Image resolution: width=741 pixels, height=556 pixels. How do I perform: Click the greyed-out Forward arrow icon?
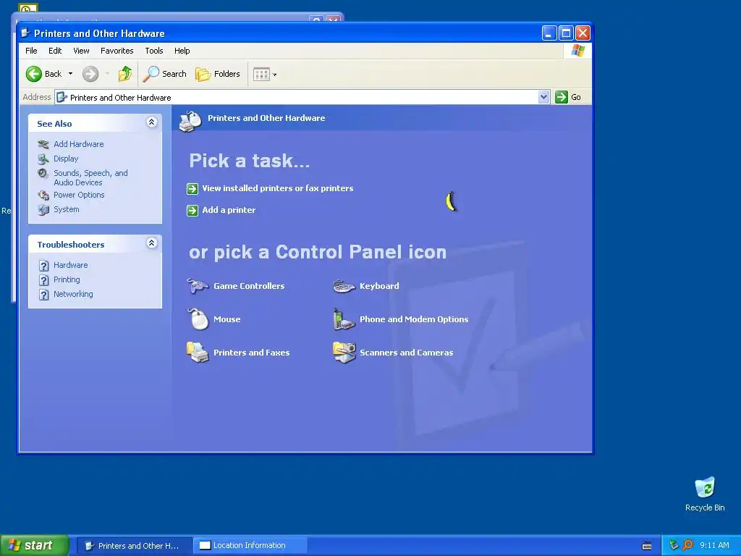pos(90,74)
